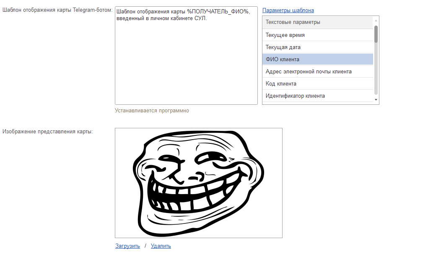441x257 pixels.
Task: Click the Текстовые параметры list header
Action: (x=318, y=22)
